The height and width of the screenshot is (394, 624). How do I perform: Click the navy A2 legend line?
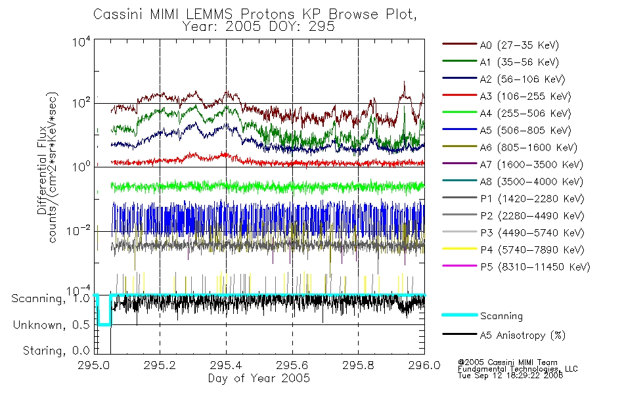tap(459, 78)
